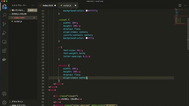Collapse the SCROLL-COLOR folder section

[x=10, y=14]
